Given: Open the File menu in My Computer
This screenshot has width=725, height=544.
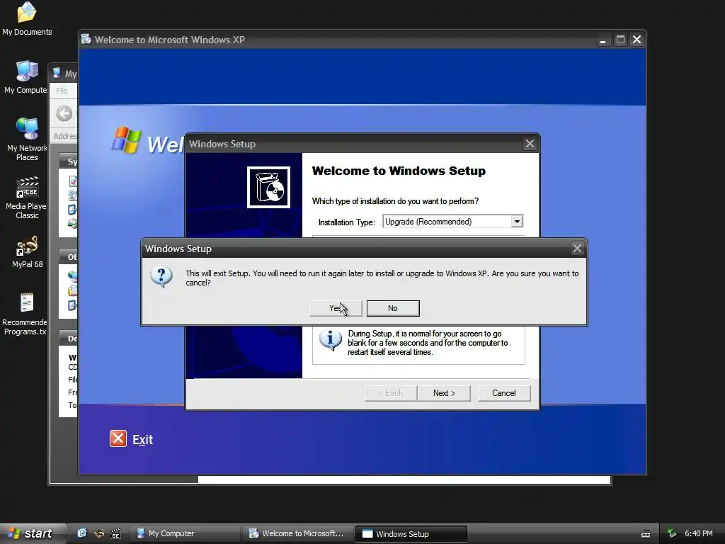Looking at the screenshot, I should (x=62, y=91).
